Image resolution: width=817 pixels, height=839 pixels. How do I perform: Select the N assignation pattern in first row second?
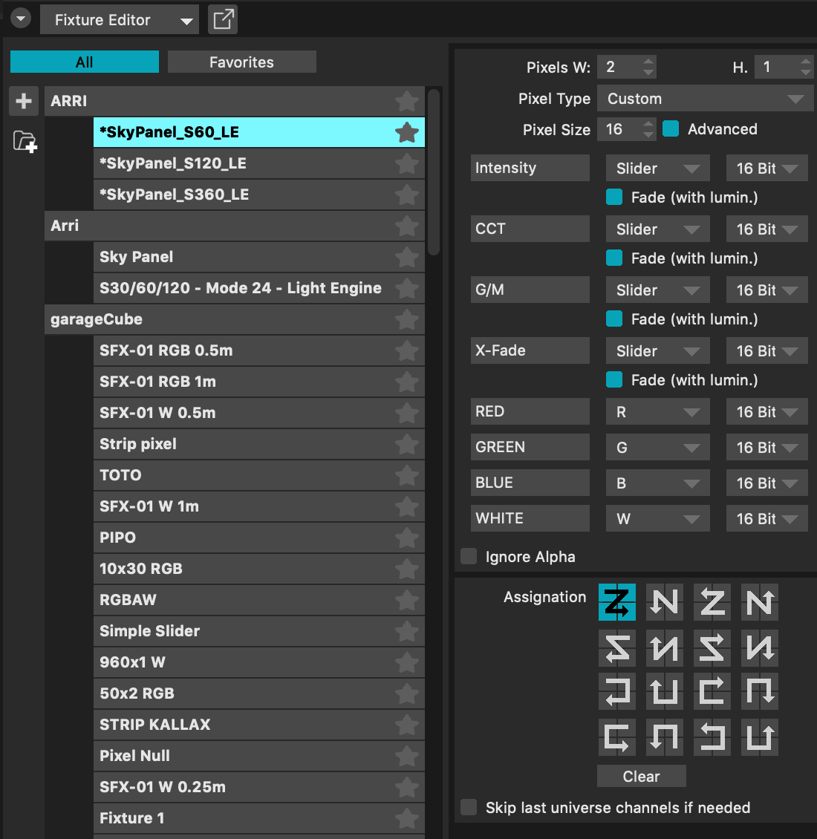pyautogui.click(x=665, y=602)
